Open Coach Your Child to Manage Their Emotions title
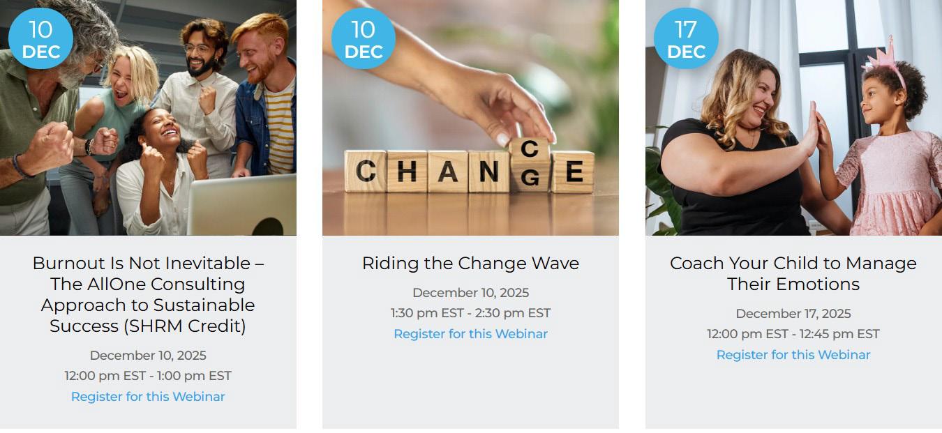The image size is (942, 433). pyautogui.click(x=793, y=273)
